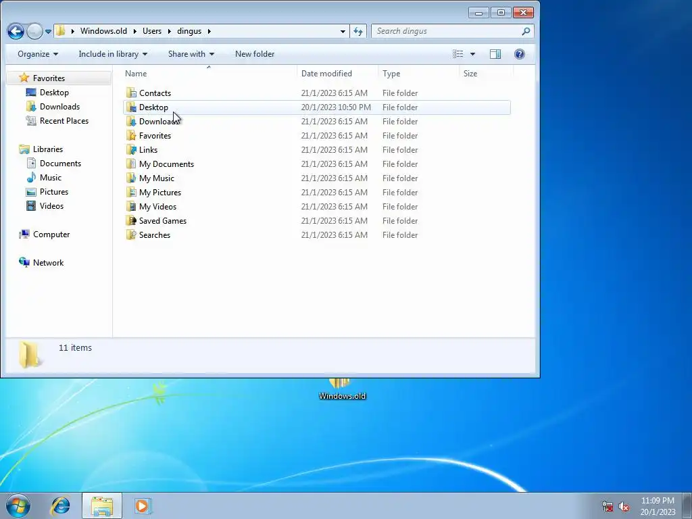Click the Desktop row's 20/1/2023 10:50 PM date
692x519 pixels.
click(x=336, y=107)
